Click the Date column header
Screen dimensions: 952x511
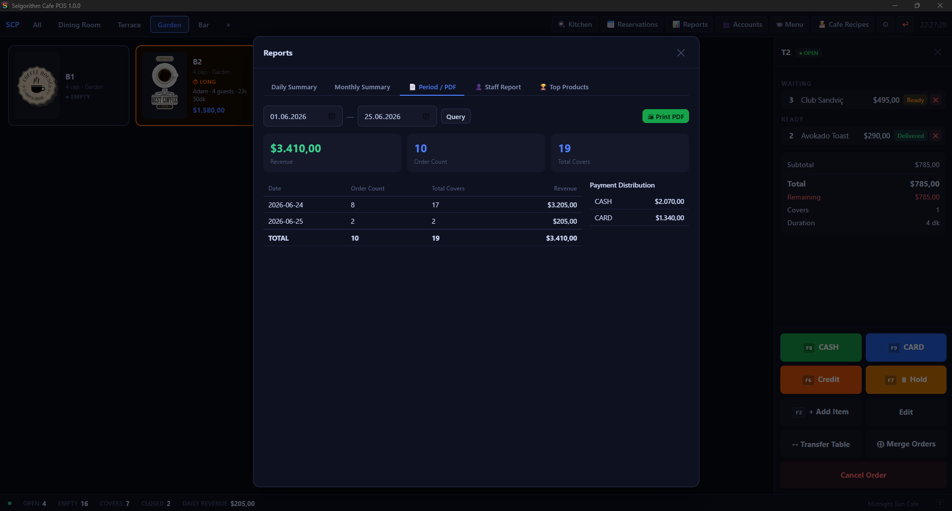(274, 189)
